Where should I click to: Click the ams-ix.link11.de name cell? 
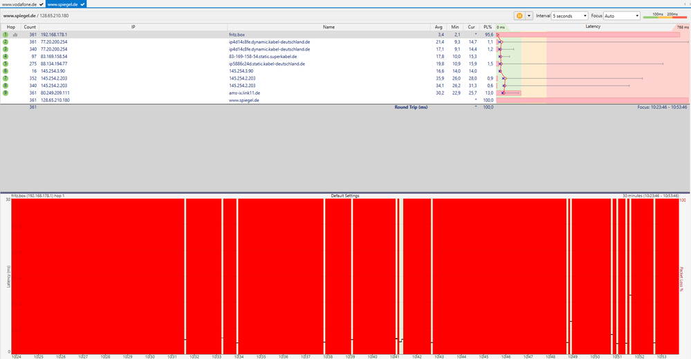click(x=244, y=93)
